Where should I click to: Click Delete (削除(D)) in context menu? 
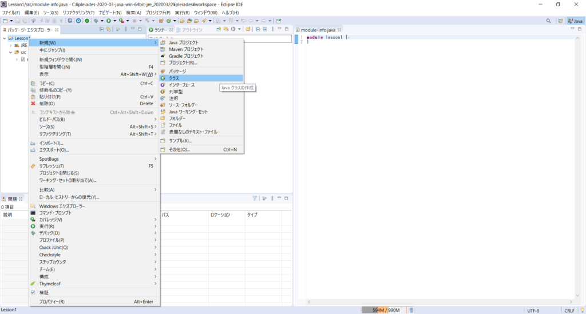click(94, 104)
